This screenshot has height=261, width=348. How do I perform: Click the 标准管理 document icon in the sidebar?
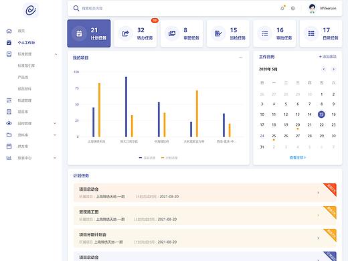pos(9,54)
